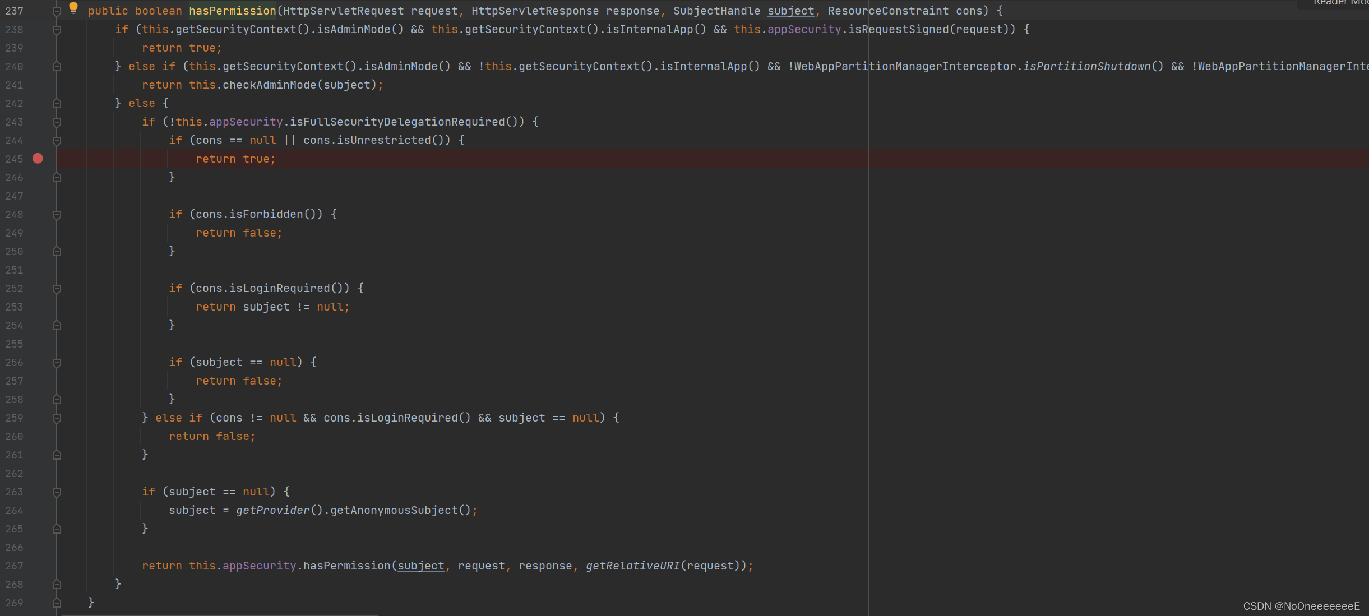Select the gutter marker on line 244

tap(57, 141)
